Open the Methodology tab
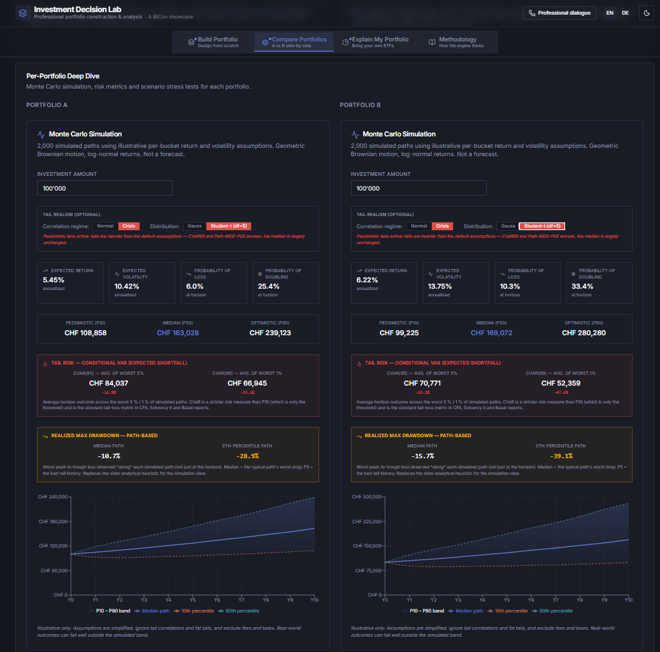This screenshot has height=652, width=660. pos(456,42)
